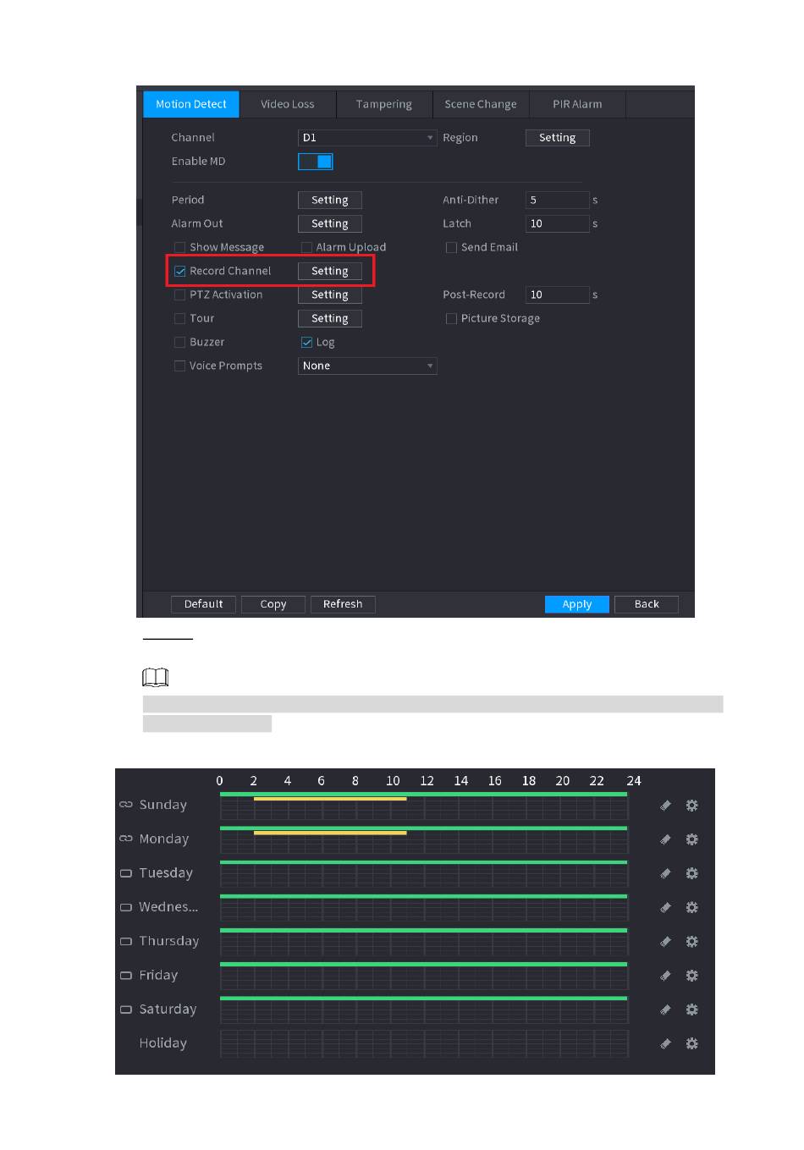Check the Picture Storage option
This screenshot has height=1150, width=804.
tap(451, 319)
